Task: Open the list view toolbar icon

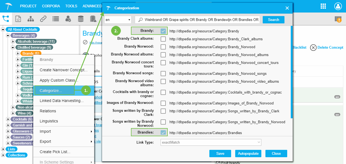Action: [x=56, y=19]
